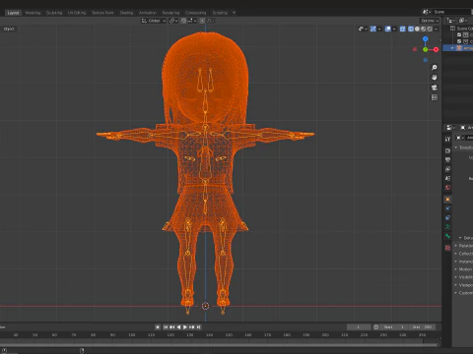The width and height of the screenshot is (473, 354).
Task: Add a new workspace with plus icon
Action: [x=234, y=13]
